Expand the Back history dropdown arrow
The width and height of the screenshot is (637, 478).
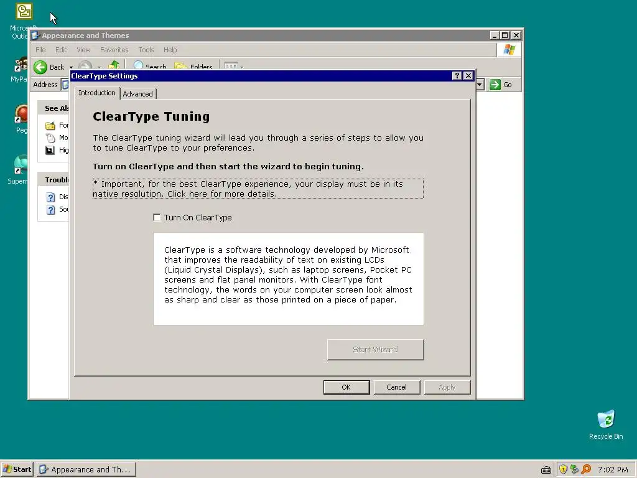pos(71,67)
